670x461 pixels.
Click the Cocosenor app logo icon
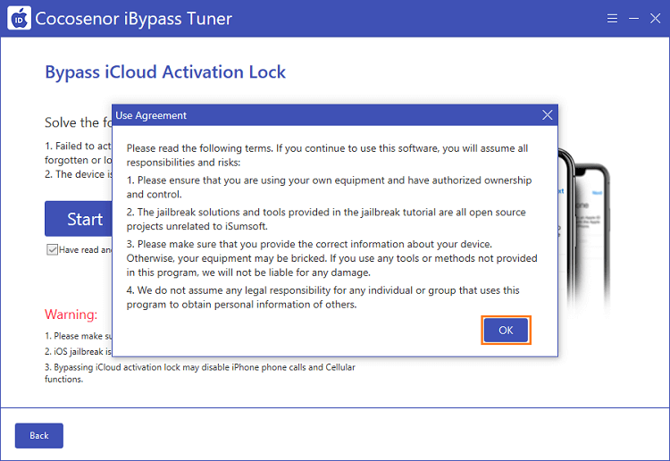point(20,18)
